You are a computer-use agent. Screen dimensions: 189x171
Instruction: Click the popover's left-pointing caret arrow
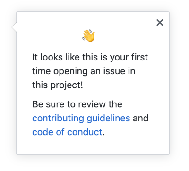pyautogui.click(x=14, y=27)
